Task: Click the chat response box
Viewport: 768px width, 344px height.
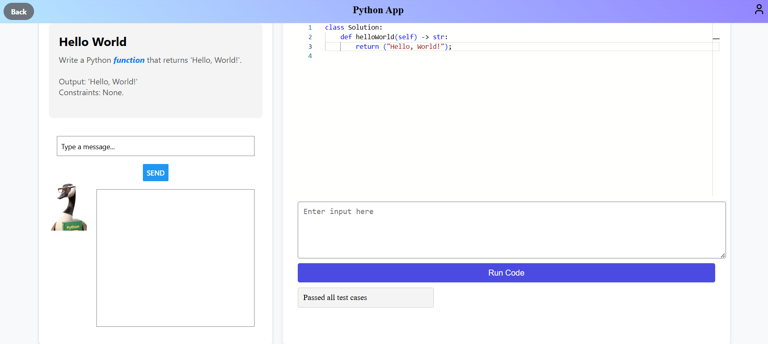Action: 175,258
